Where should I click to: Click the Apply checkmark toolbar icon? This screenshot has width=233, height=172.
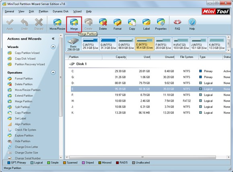[10, 22]
